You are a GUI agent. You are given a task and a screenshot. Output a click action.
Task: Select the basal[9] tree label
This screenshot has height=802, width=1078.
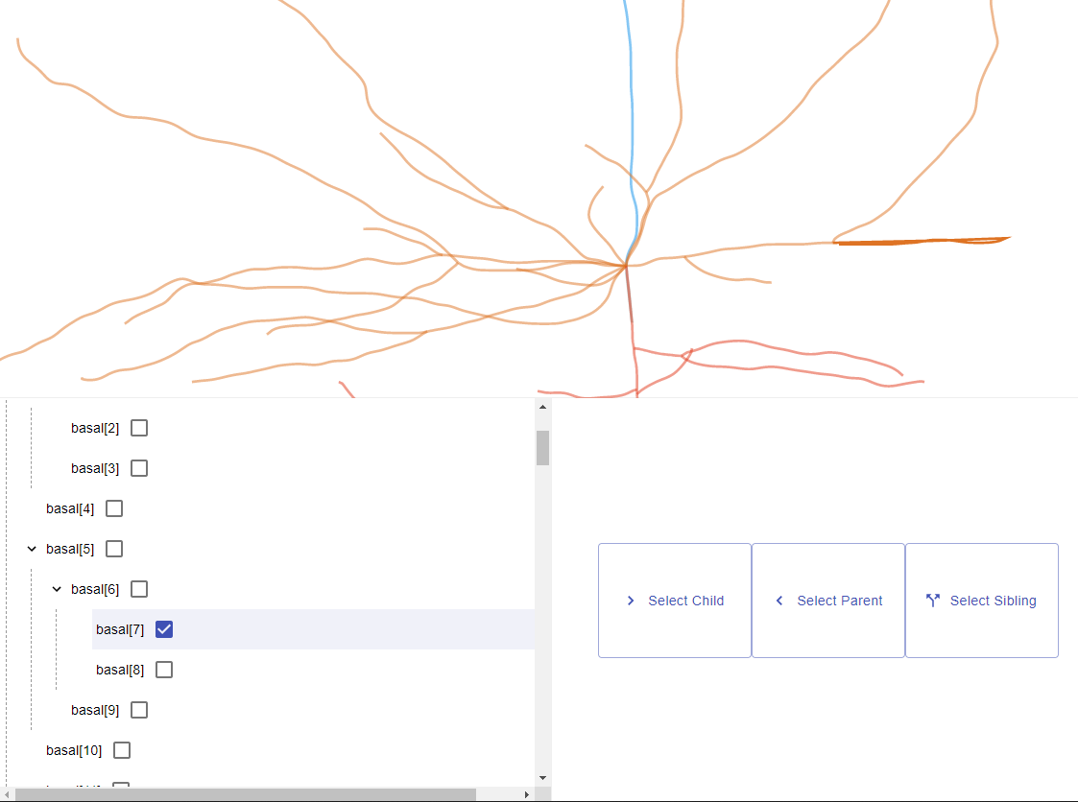pos(95,710)
